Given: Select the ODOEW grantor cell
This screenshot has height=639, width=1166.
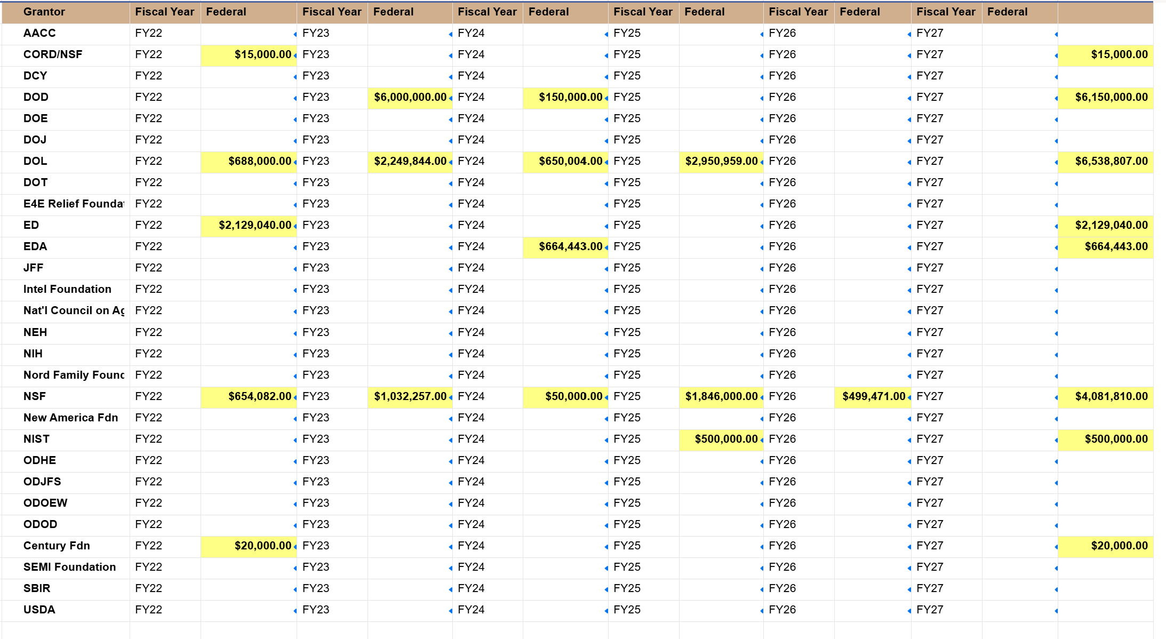Looking at the screenshot, I should click(x=66, y=504).
